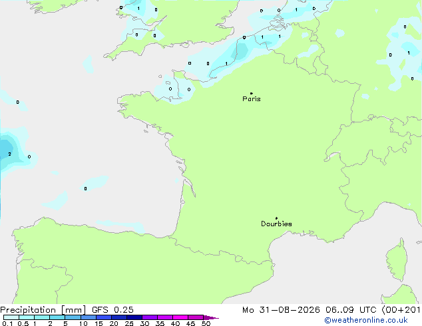Click the 10 mm legend color swatch

click(89, 317)
